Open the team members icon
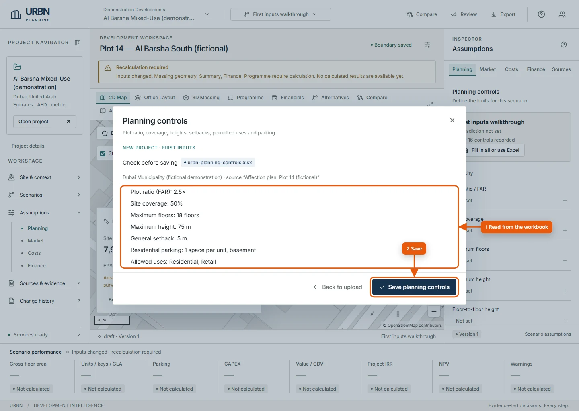This screenshot has height=411, width=579. click(562, 14)
